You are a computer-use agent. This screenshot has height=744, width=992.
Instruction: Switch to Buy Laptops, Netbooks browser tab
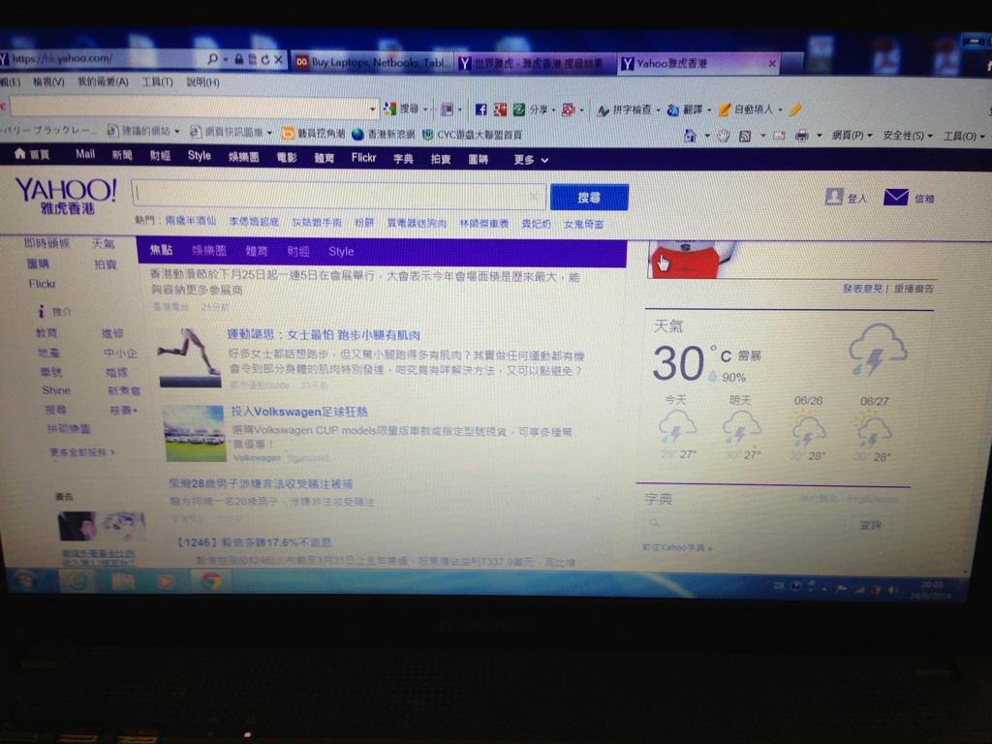[x=373, y=62]
